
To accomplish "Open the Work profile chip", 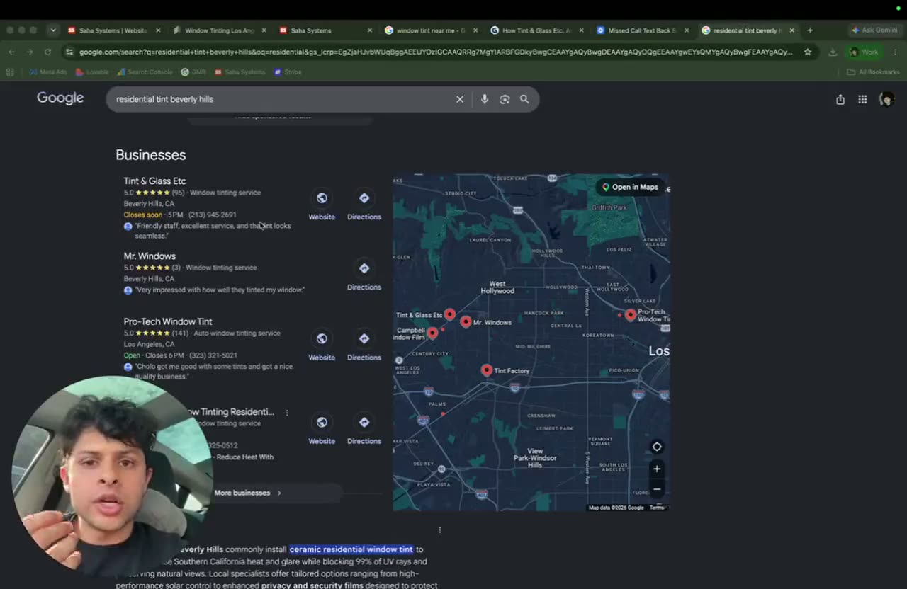I will [864, 52].
